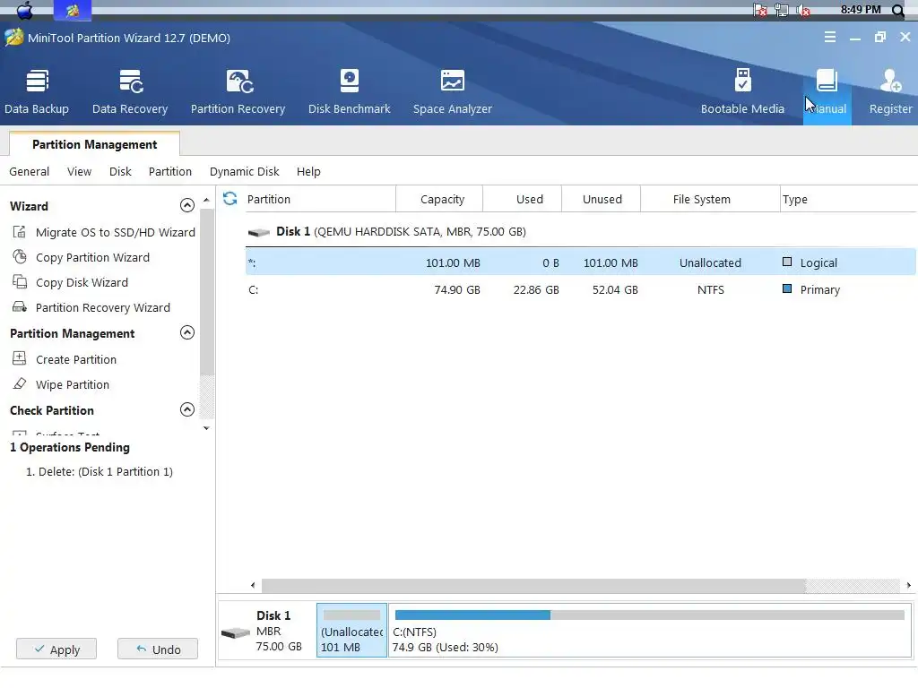The image size is (918, 688).
Task: Open the General menu
Action: coord(30,171)
